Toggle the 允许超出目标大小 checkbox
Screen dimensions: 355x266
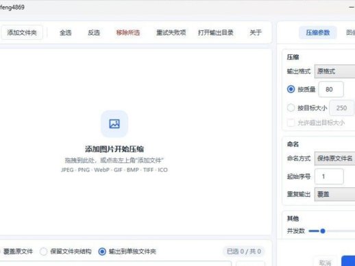[x=291, y=123]
